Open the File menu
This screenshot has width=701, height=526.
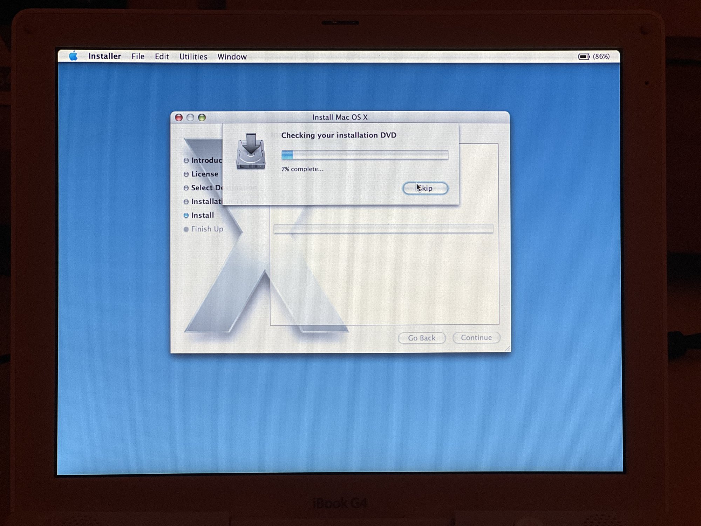click(x=138, y=56)
